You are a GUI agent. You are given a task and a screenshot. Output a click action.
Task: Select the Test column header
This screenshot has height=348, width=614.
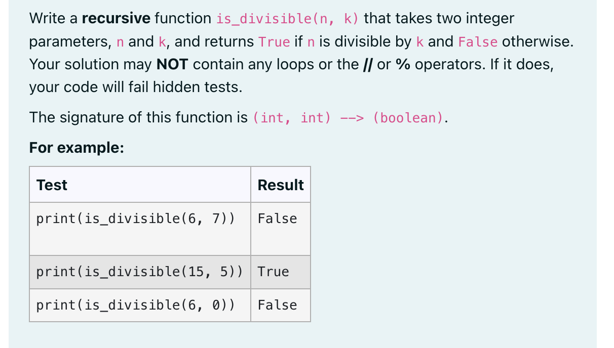point(51,185)
